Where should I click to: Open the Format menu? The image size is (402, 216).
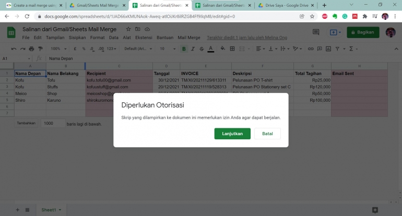[98, 38]
